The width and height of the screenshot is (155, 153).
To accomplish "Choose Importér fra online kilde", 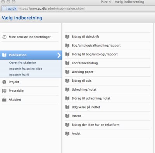I will pos(26,69).
